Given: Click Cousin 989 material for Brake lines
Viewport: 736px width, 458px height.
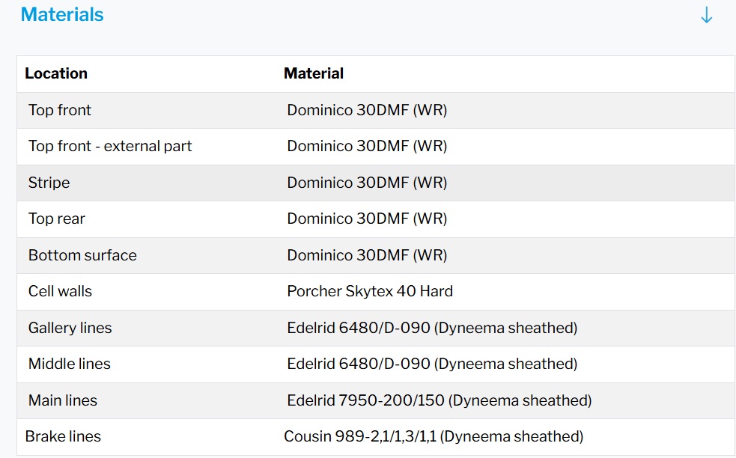Looking at the screenshot, I should tap(433, 436).
